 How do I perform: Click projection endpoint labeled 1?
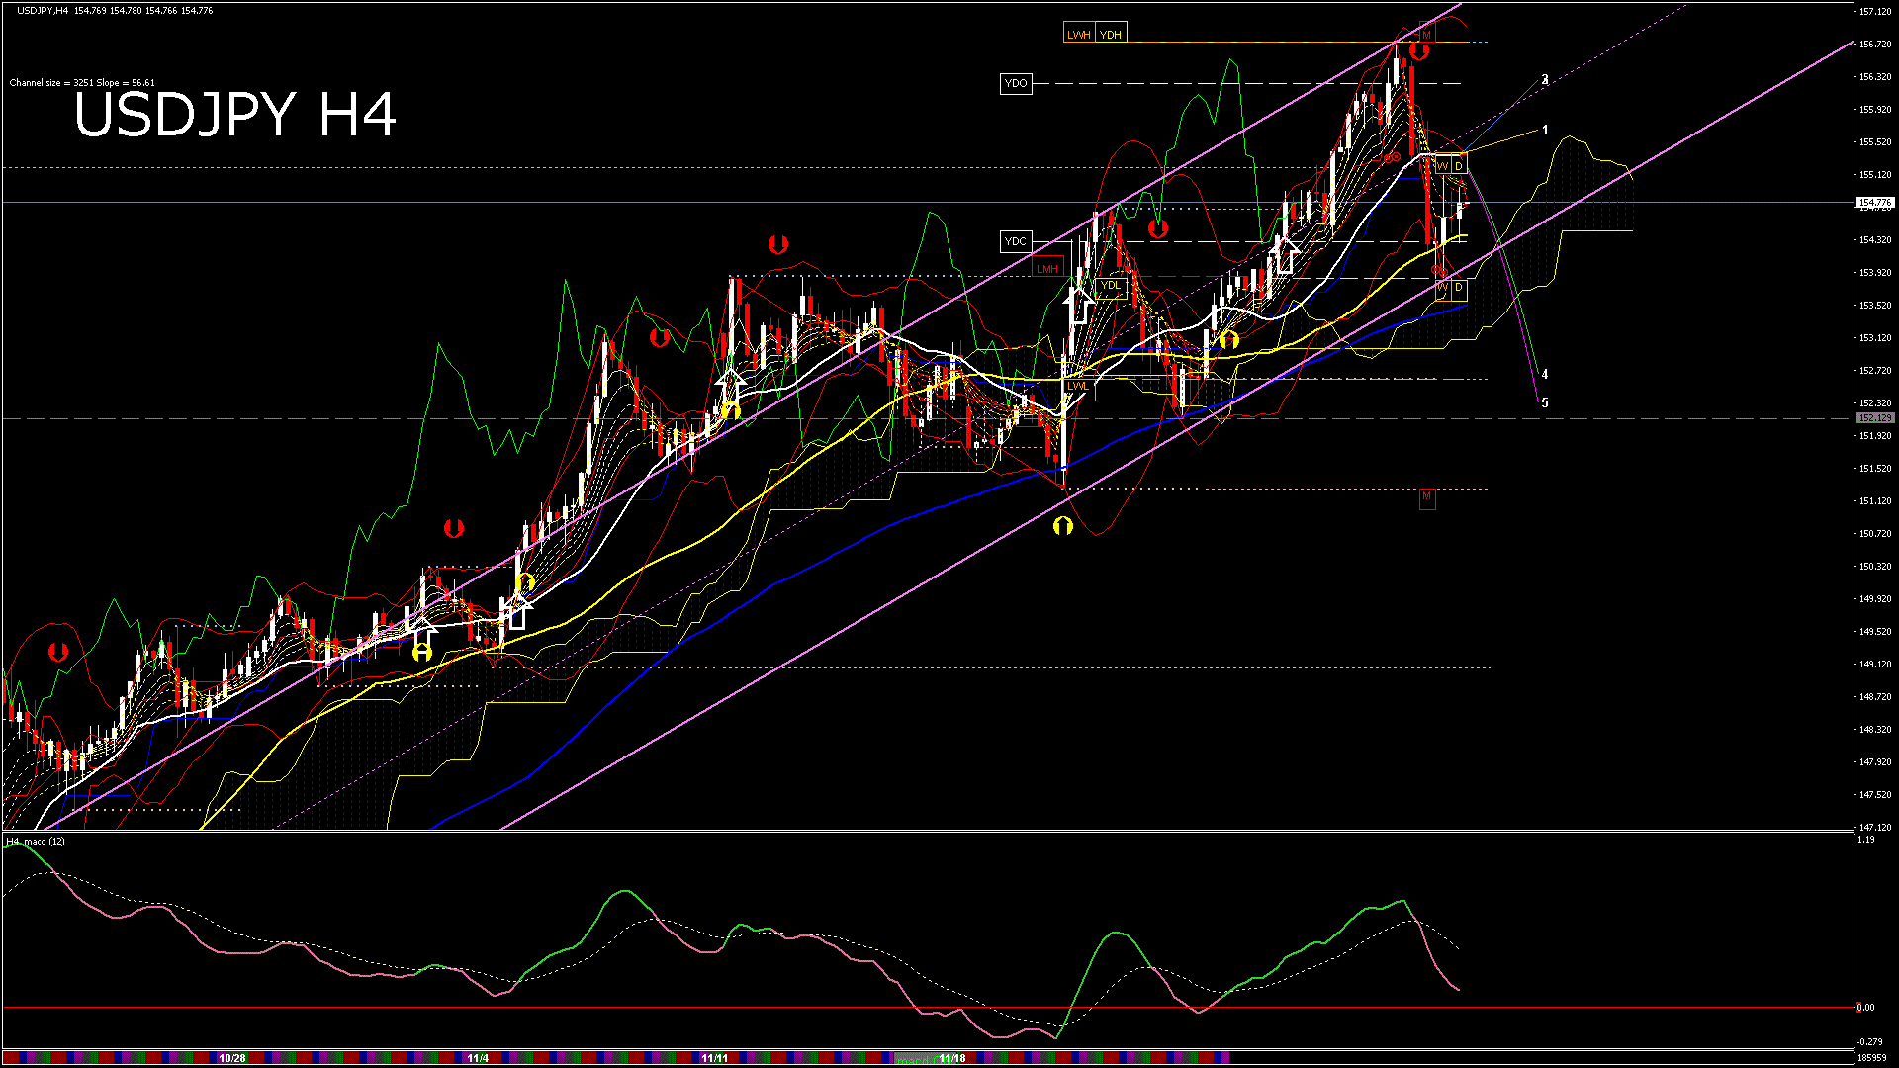click(x=1545, y=131)
